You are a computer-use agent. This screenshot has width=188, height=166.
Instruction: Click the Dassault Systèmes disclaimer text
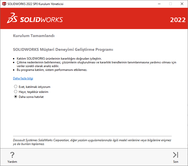92,142
